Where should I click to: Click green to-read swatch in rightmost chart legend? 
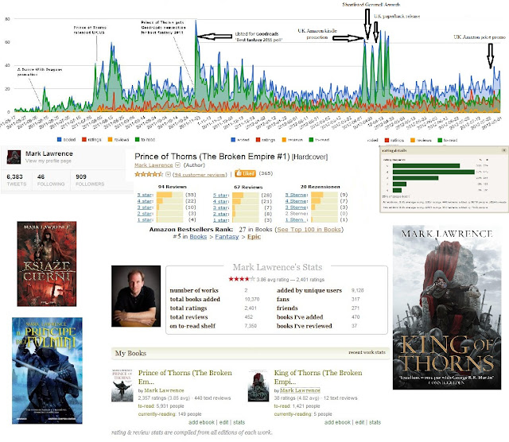pyautogui.click(x=440, y=140)
